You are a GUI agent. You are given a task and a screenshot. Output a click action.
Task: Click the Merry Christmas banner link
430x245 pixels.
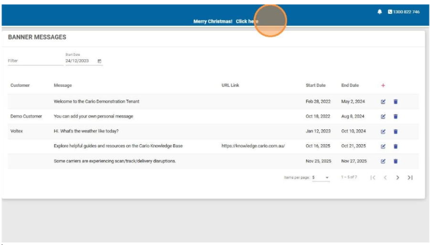point(226,21)
